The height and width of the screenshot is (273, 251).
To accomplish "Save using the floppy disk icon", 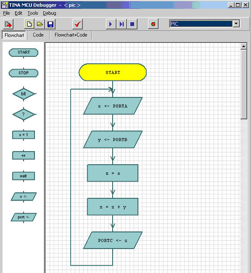I will pyautogui.click(x=50, y=24).
